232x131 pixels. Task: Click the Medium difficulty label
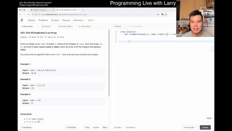[24, 37]
